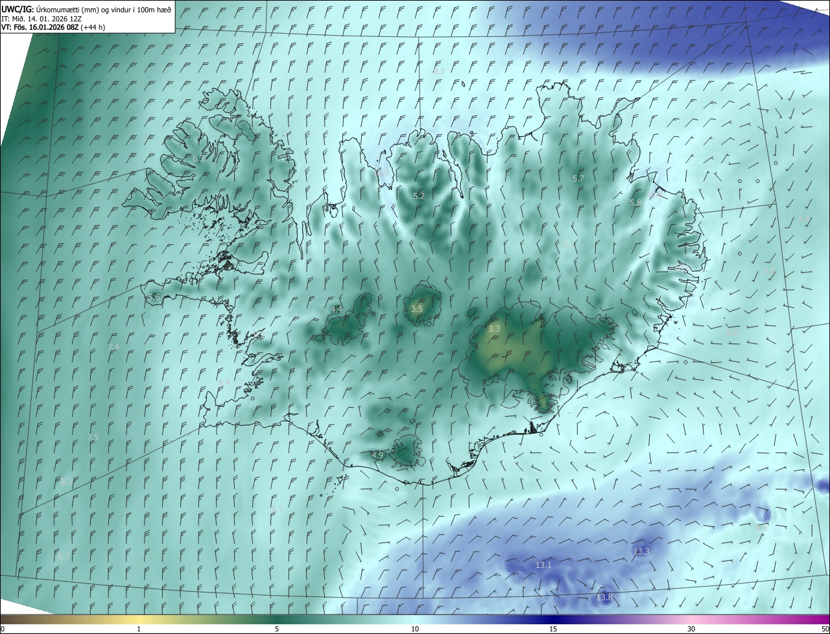Click the value label 5.2 on the map
The height and width of the screenshot is (634, 830).
pyautogui.click(x=419, y=196)
